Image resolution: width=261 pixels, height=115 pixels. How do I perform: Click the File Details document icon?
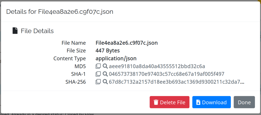15,31
